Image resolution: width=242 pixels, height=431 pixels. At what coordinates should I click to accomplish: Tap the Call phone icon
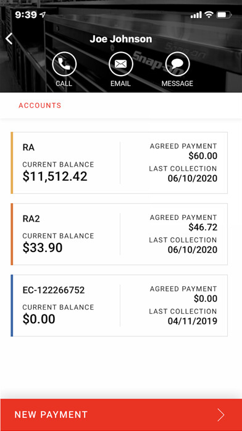pyautogui.click(x=64, y=64)
